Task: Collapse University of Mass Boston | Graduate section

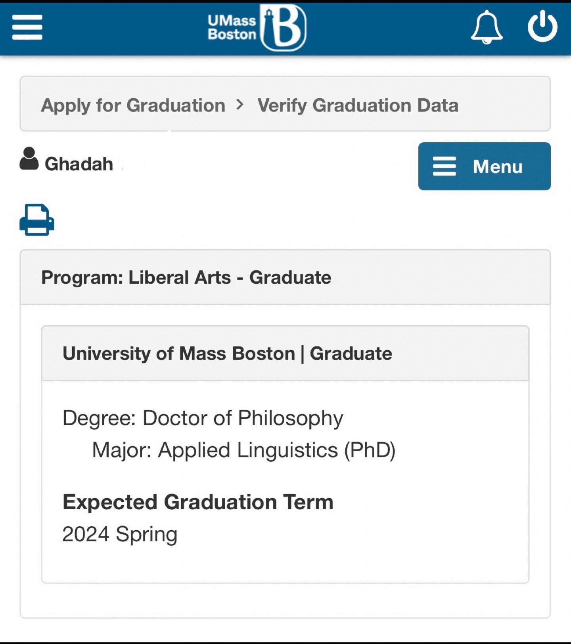Action: pos(227,354)
